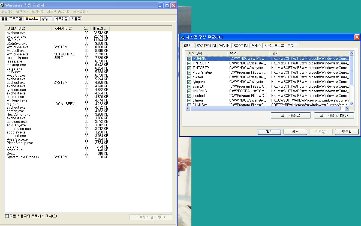This screenshot has height=226, width=361.
Task: Toggle the jusched startup checkbox
Action: tap(189, 96)
